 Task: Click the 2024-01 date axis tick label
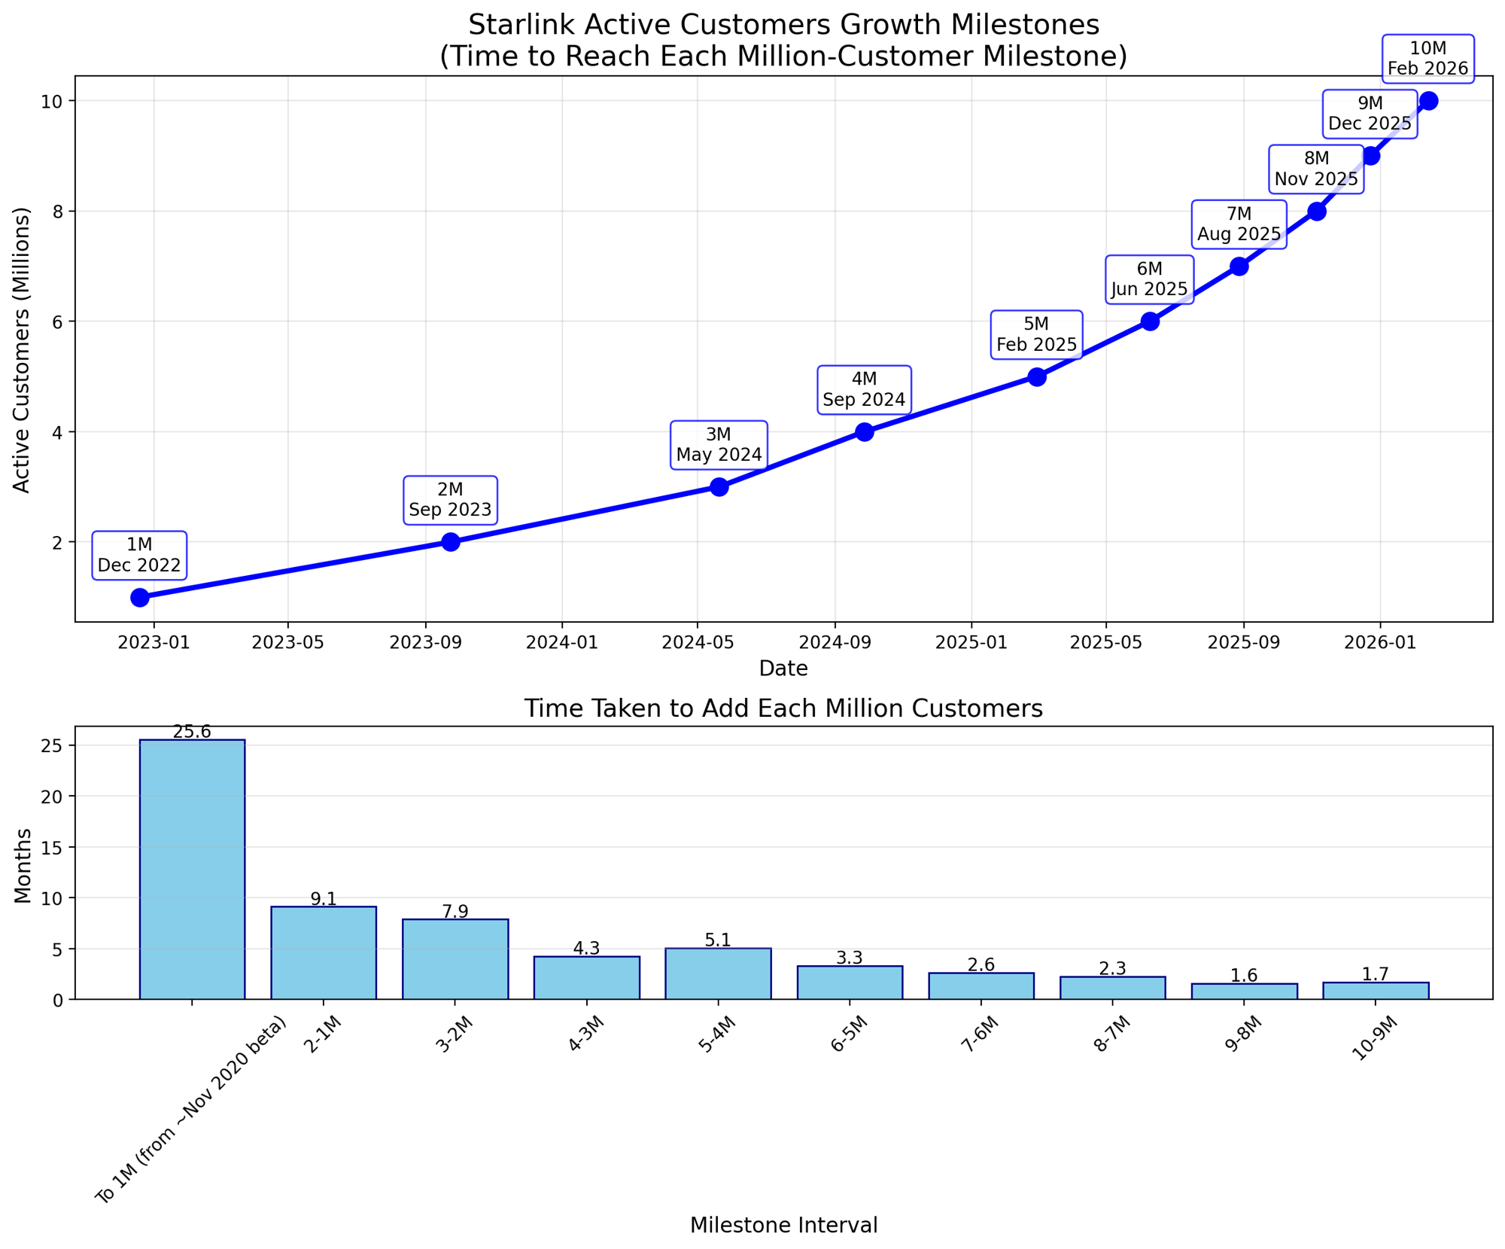click(561, 643)
